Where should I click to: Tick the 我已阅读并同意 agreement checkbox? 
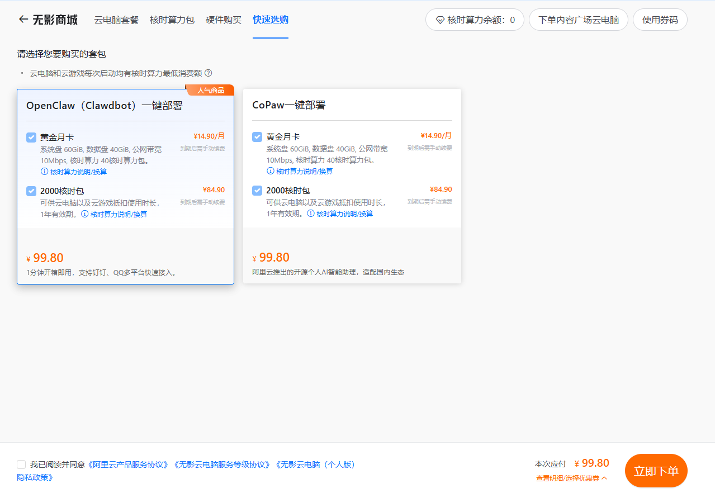tap(21, 464)
